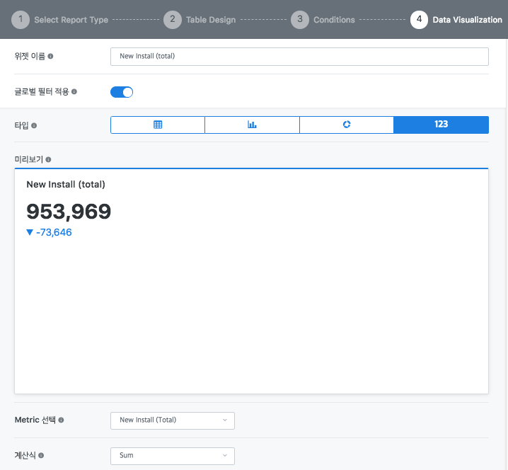Click info icon next to 위젯 이름
The width and height of the screenshot is (508, 470).
click(50, 56)
